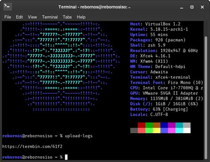Click the white color block
Viewport: 210px width, 162px height.
coord(187,131)
